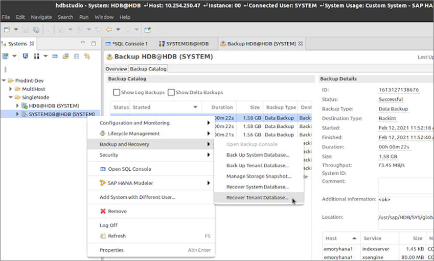This screenshot has height=261, width=434.
Task: Maximize the Systems view panel
Action: pyautogui.click(x=94, y=43)
